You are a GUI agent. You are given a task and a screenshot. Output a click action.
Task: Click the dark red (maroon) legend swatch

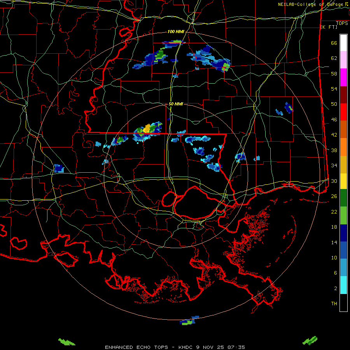(343, 95)
